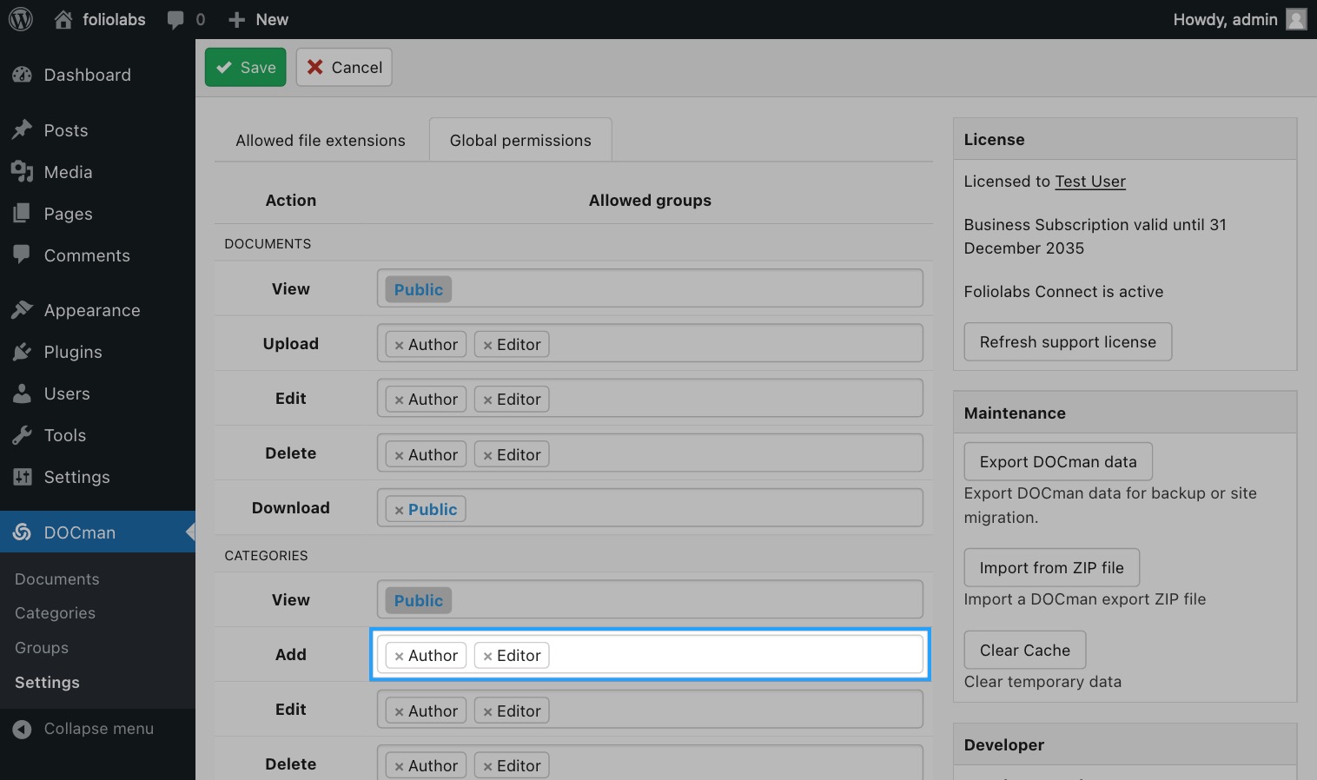The width and height of the screenshot is (1317, 780).
Task: Click the Documents View Public field
Action: pyautogui.click(x=650, y=288)
